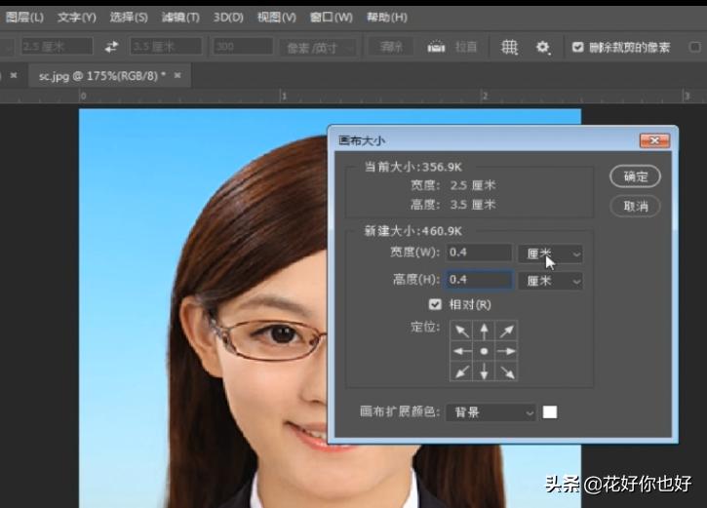This screenshot has height=508, width=707.
Task: Uncheck 删除裁剪的像素 checkbox
Action: (577, 47)
